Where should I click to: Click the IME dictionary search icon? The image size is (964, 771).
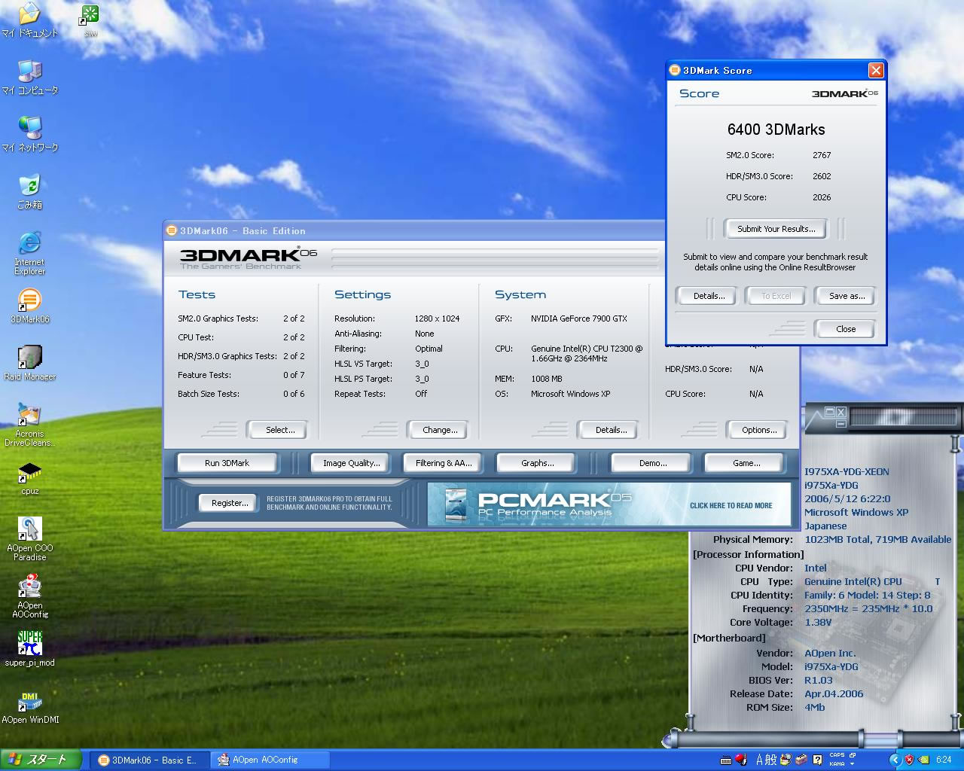point(786,760)
